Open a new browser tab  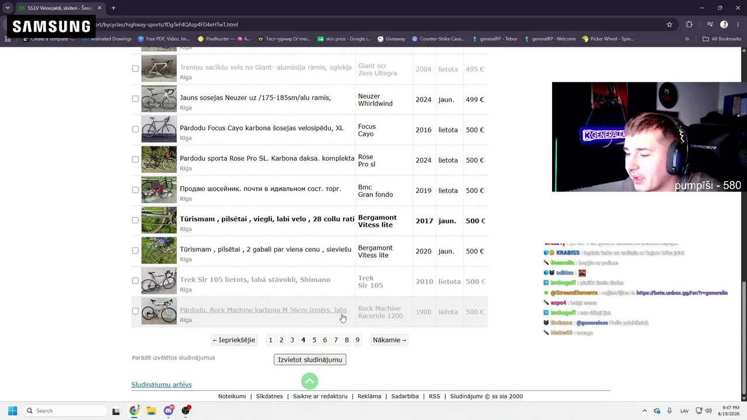pos(113,8)
